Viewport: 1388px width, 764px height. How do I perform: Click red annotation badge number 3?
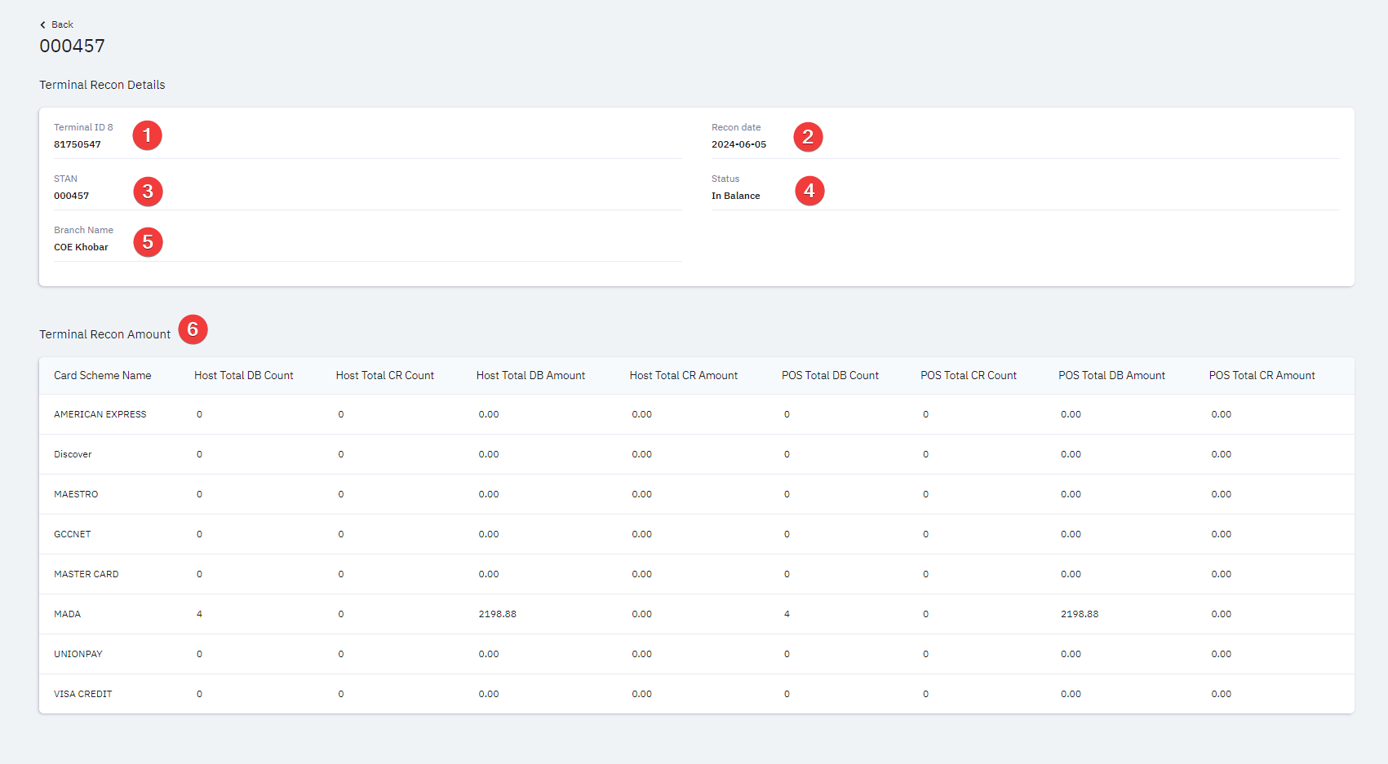(x=148, y=192)
